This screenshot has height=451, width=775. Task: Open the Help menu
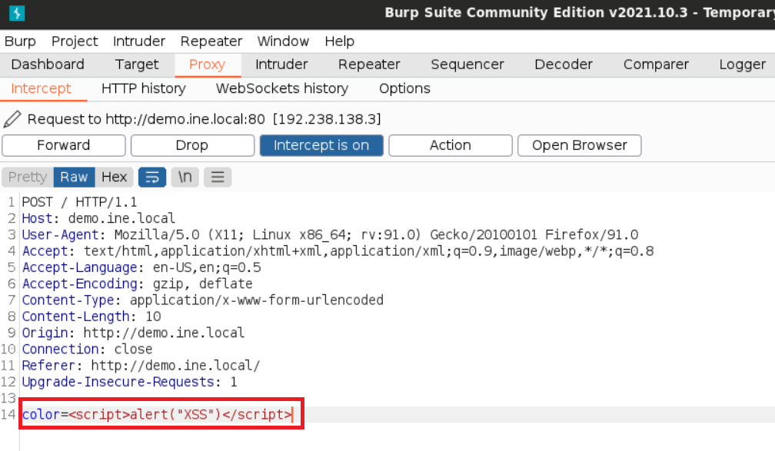340,41
